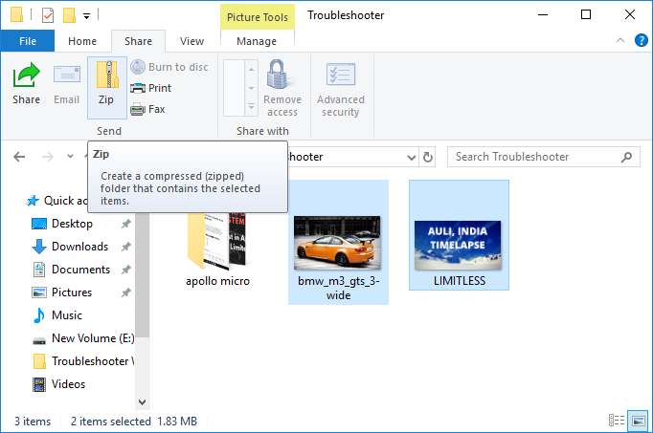Viewport: 653px width, 433px height.
Task: Refresh the current folder view
Action: 428,157
